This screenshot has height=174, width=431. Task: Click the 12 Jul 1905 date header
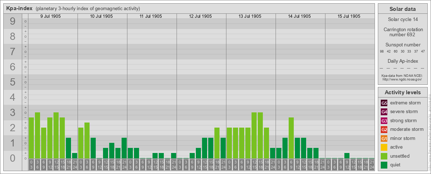pos(200,16)
